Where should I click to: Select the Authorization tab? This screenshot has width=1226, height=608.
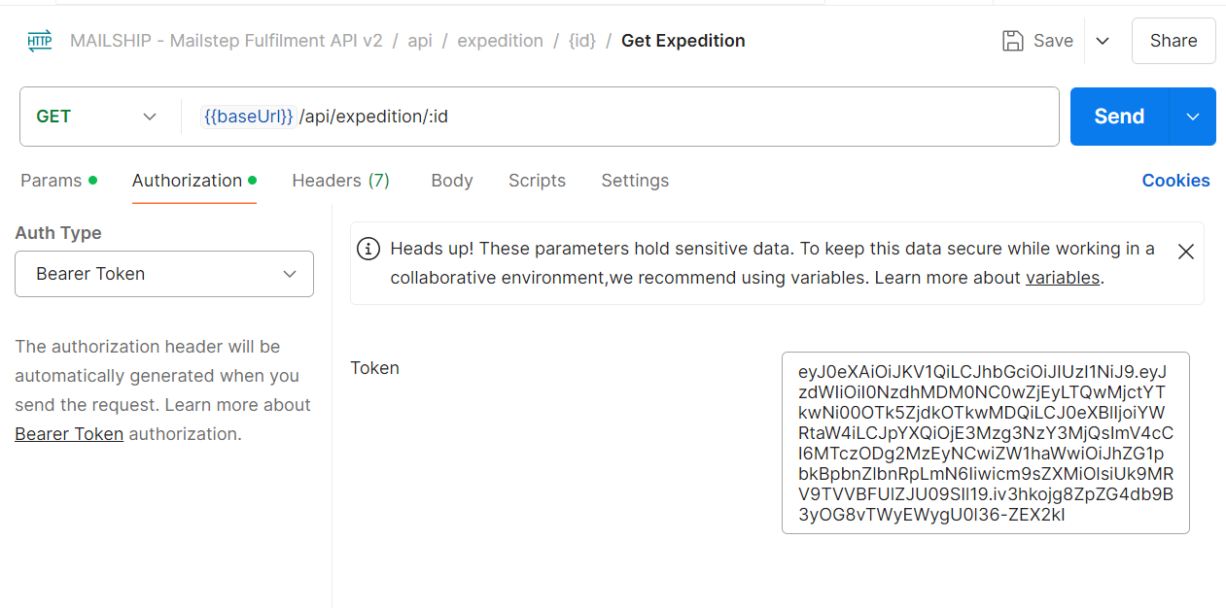click(187, 181)
